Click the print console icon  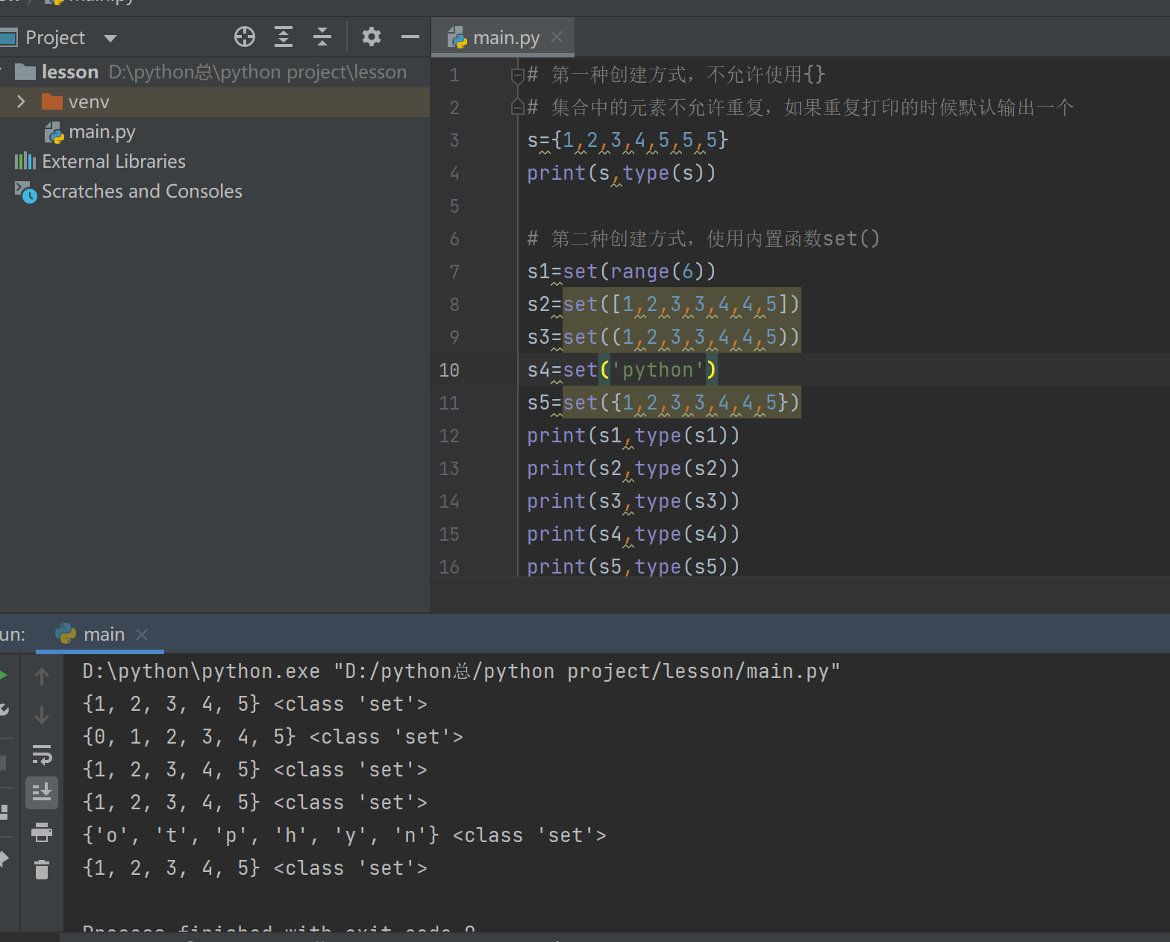click(x=42, y=832)
